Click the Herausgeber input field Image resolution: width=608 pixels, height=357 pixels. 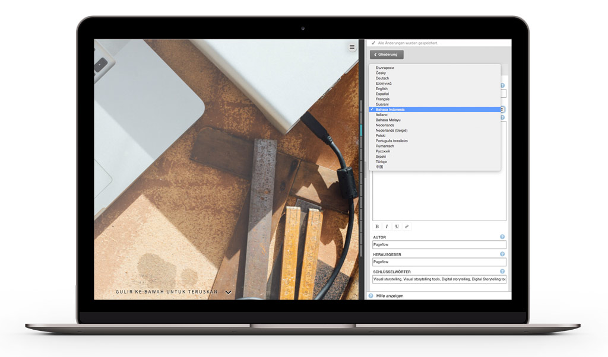coord(439,262)
